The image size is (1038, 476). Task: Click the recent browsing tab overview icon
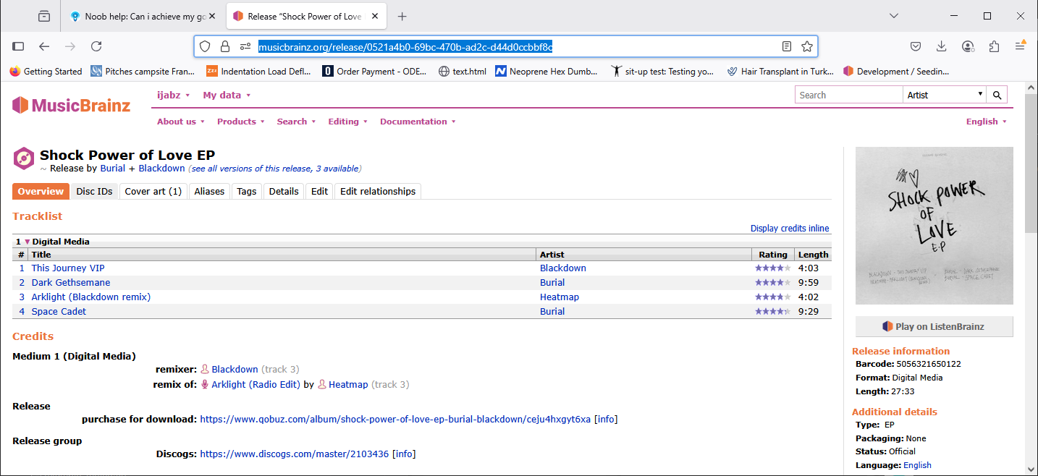click(x=45, y=16)
